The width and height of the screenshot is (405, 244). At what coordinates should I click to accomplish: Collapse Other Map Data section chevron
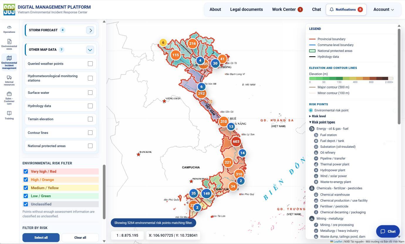click(90, 50)
